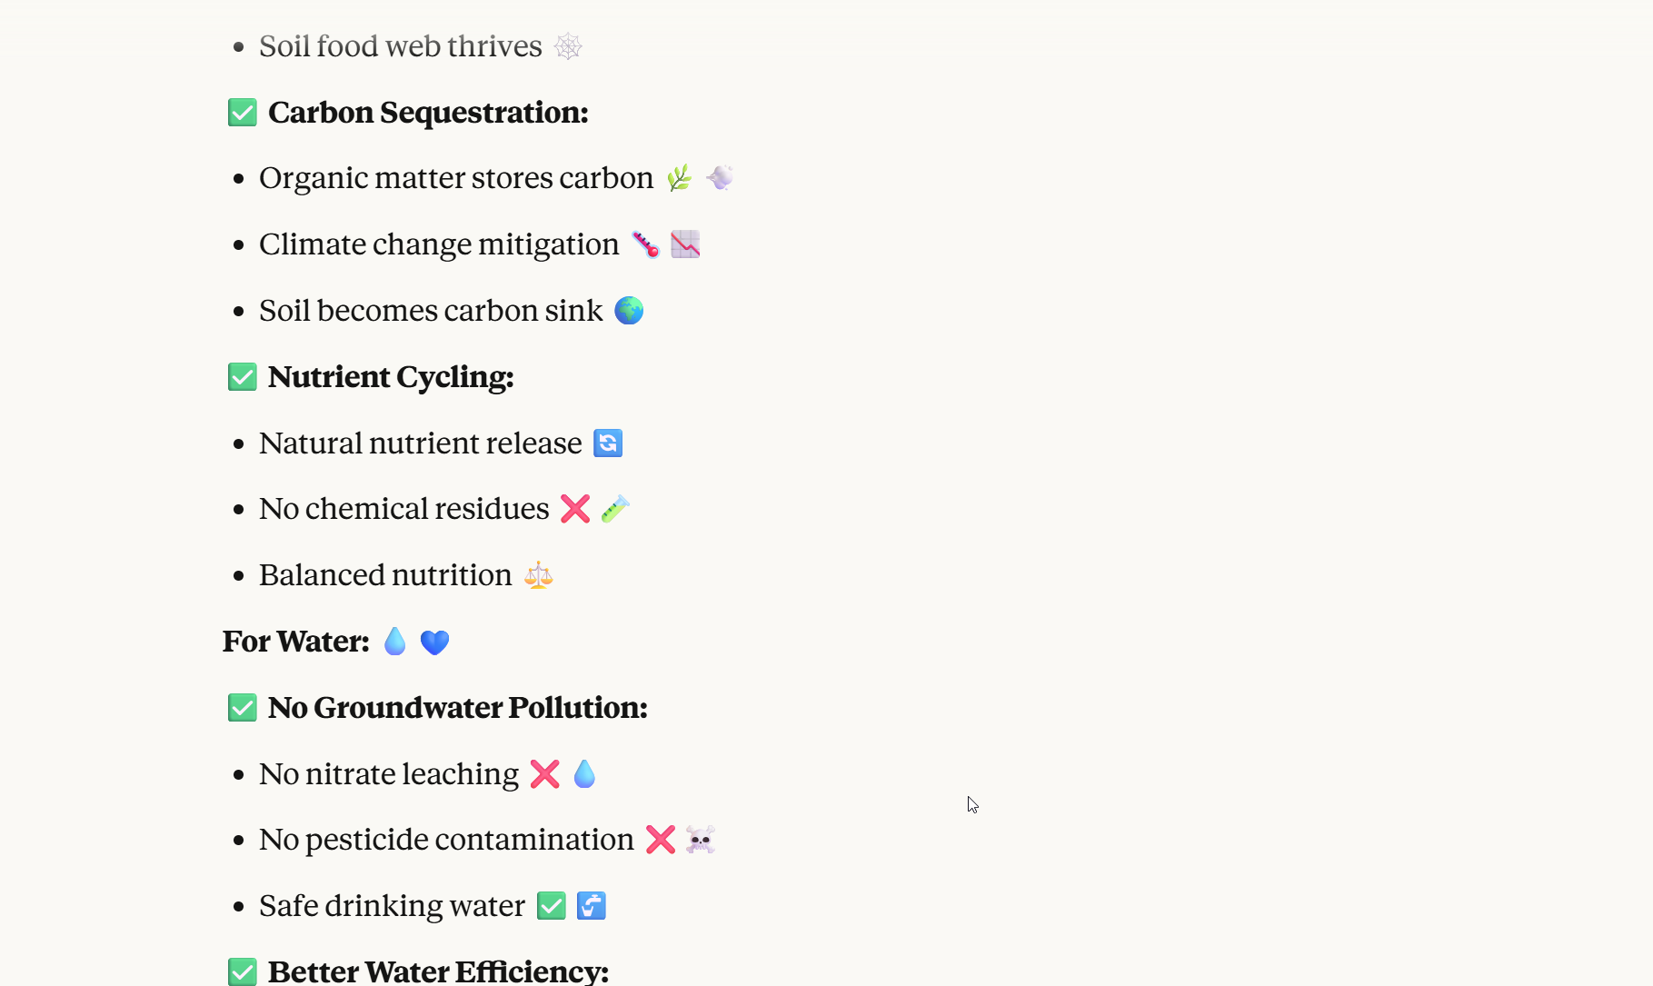Click the downward trend chart emoji
This screenshot has width=1653, height=986.
click(685, 244)
